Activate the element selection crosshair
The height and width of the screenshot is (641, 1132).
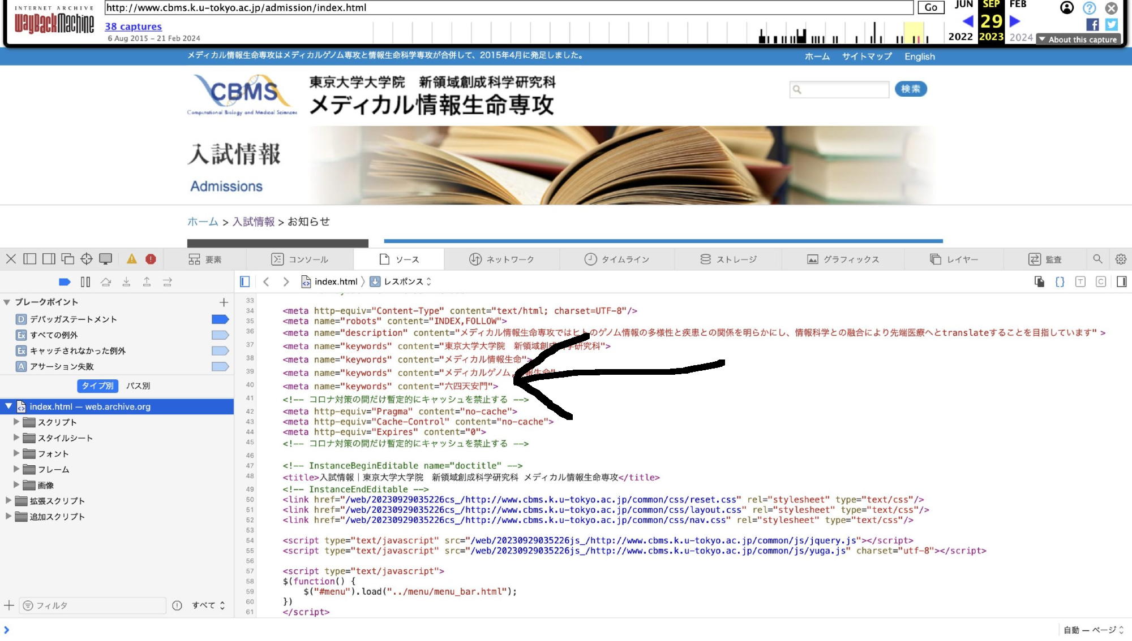click(x=87, y=259)
